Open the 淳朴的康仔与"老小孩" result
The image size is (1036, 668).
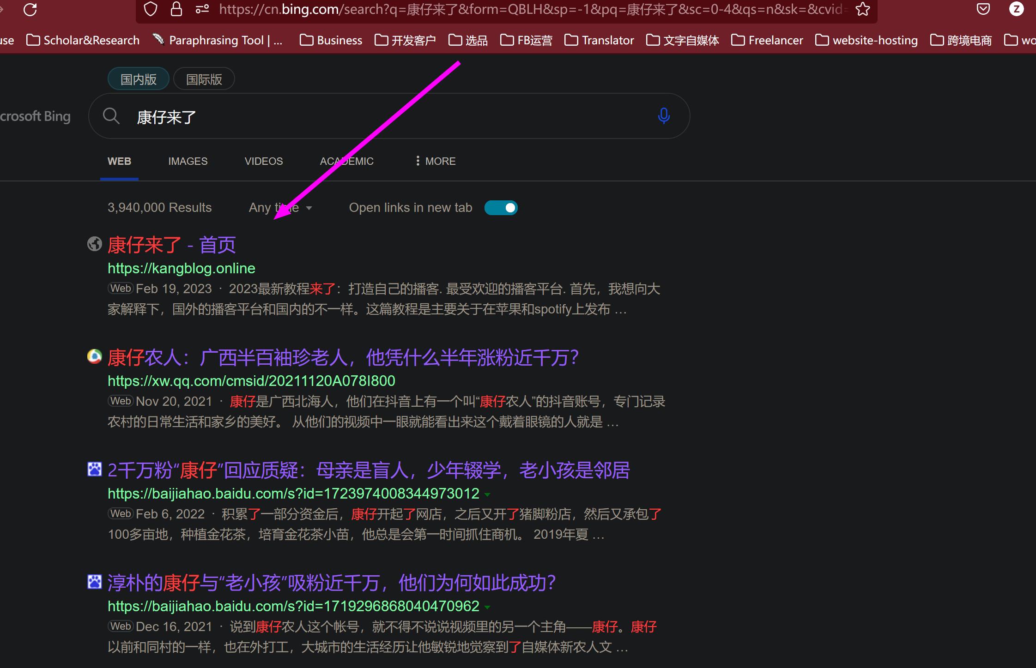point(332,583)
